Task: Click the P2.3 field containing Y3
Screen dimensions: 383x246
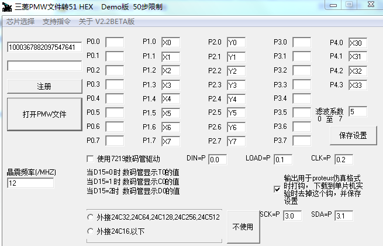Action: coord(236,85)
